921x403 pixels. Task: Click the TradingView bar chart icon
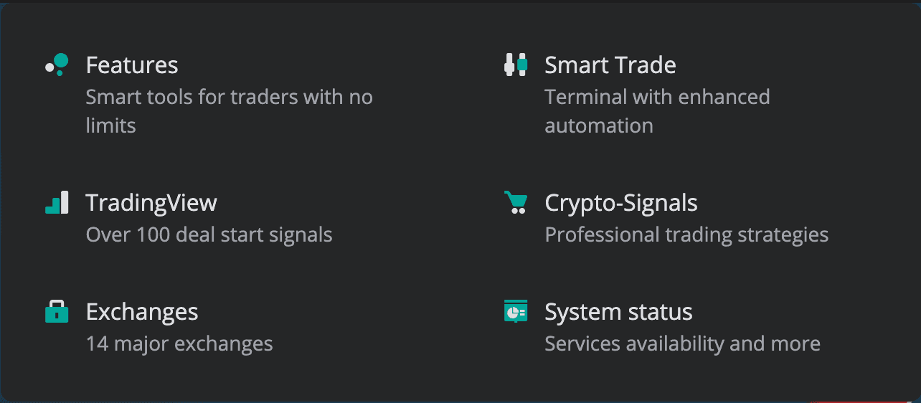click(57, 202)
